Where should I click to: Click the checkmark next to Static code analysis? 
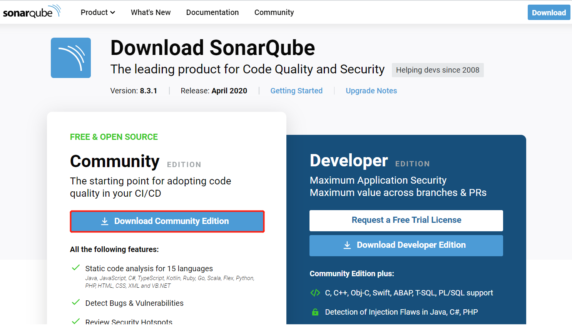click(76, 267)
